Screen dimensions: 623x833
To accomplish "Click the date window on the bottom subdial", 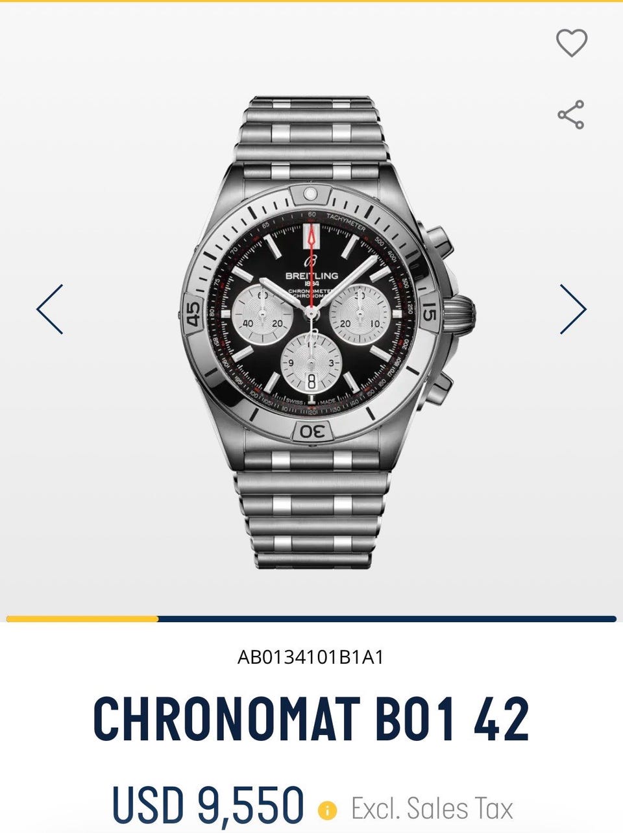I will coord(311,382).
